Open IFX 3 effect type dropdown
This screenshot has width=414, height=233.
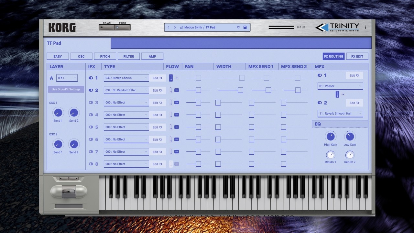(126, 103)
